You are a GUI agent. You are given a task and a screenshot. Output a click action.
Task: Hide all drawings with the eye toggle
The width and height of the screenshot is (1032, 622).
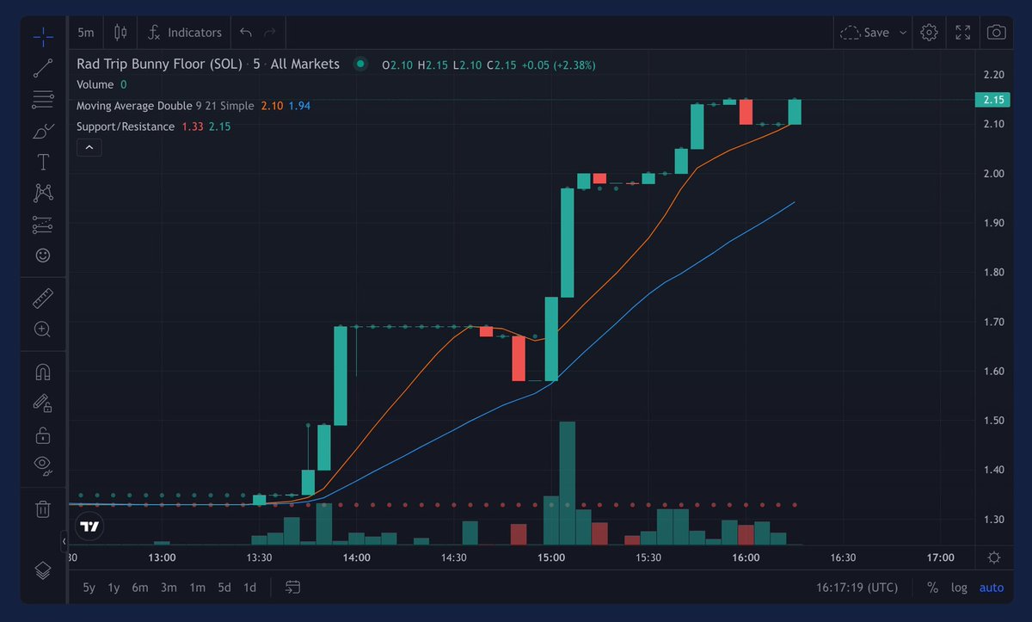point(43,465)
